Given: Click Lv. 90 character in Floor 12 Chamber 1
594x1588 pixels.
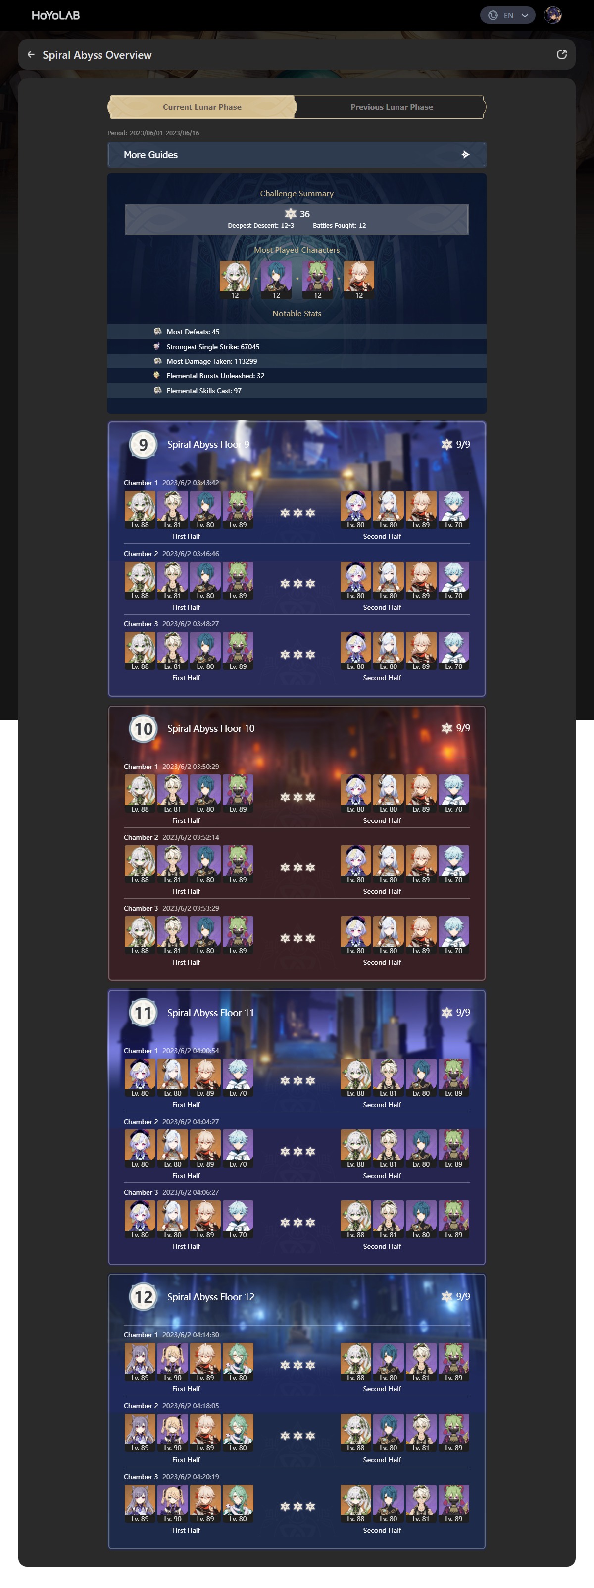Looking at the screenshot, I should (173, 1362).
